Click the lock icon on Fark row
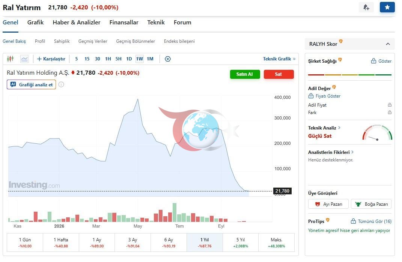The width and height of the screenshot is (402, 262). pos(390,112)
